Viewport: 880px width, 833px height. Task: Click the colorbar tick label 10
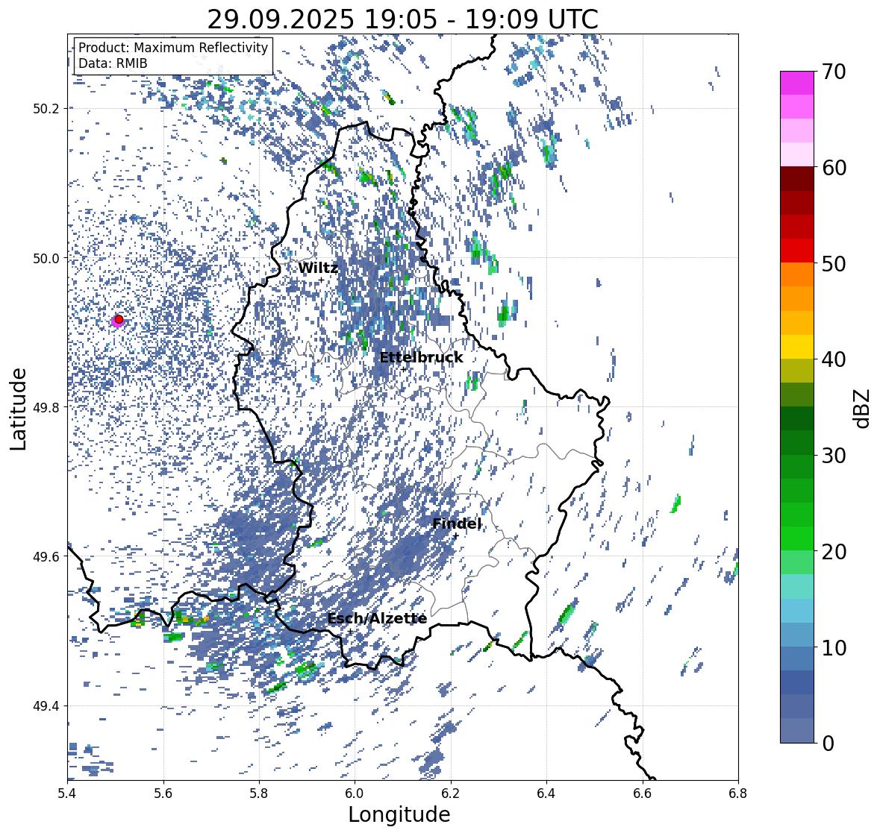[x=834, y=647]
